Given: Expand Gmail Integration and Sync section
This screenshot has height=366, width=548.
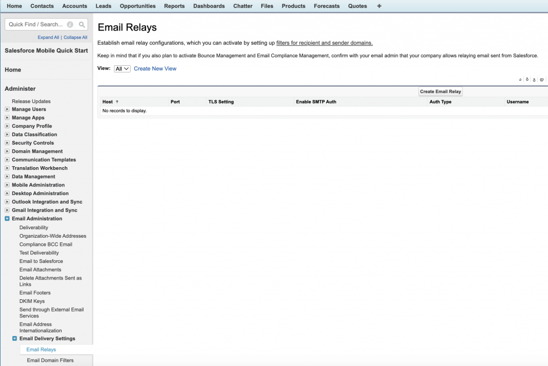Looking at the screenshot, I should (7, 210).
